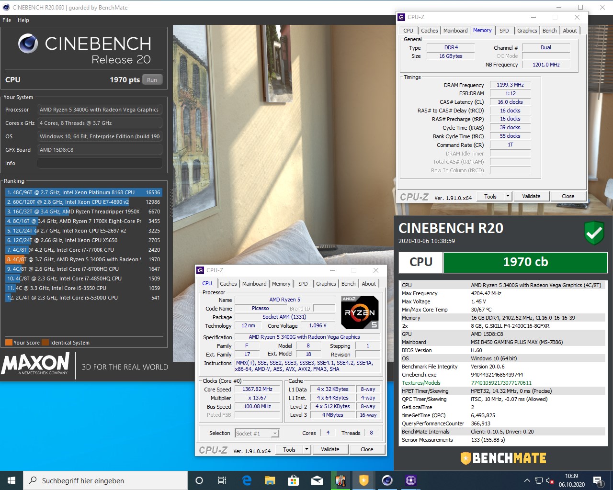Click the brown Identical System legend swatch
This screenshot has height=490, width=613.
pyautogui.click(x=45, y=343)
